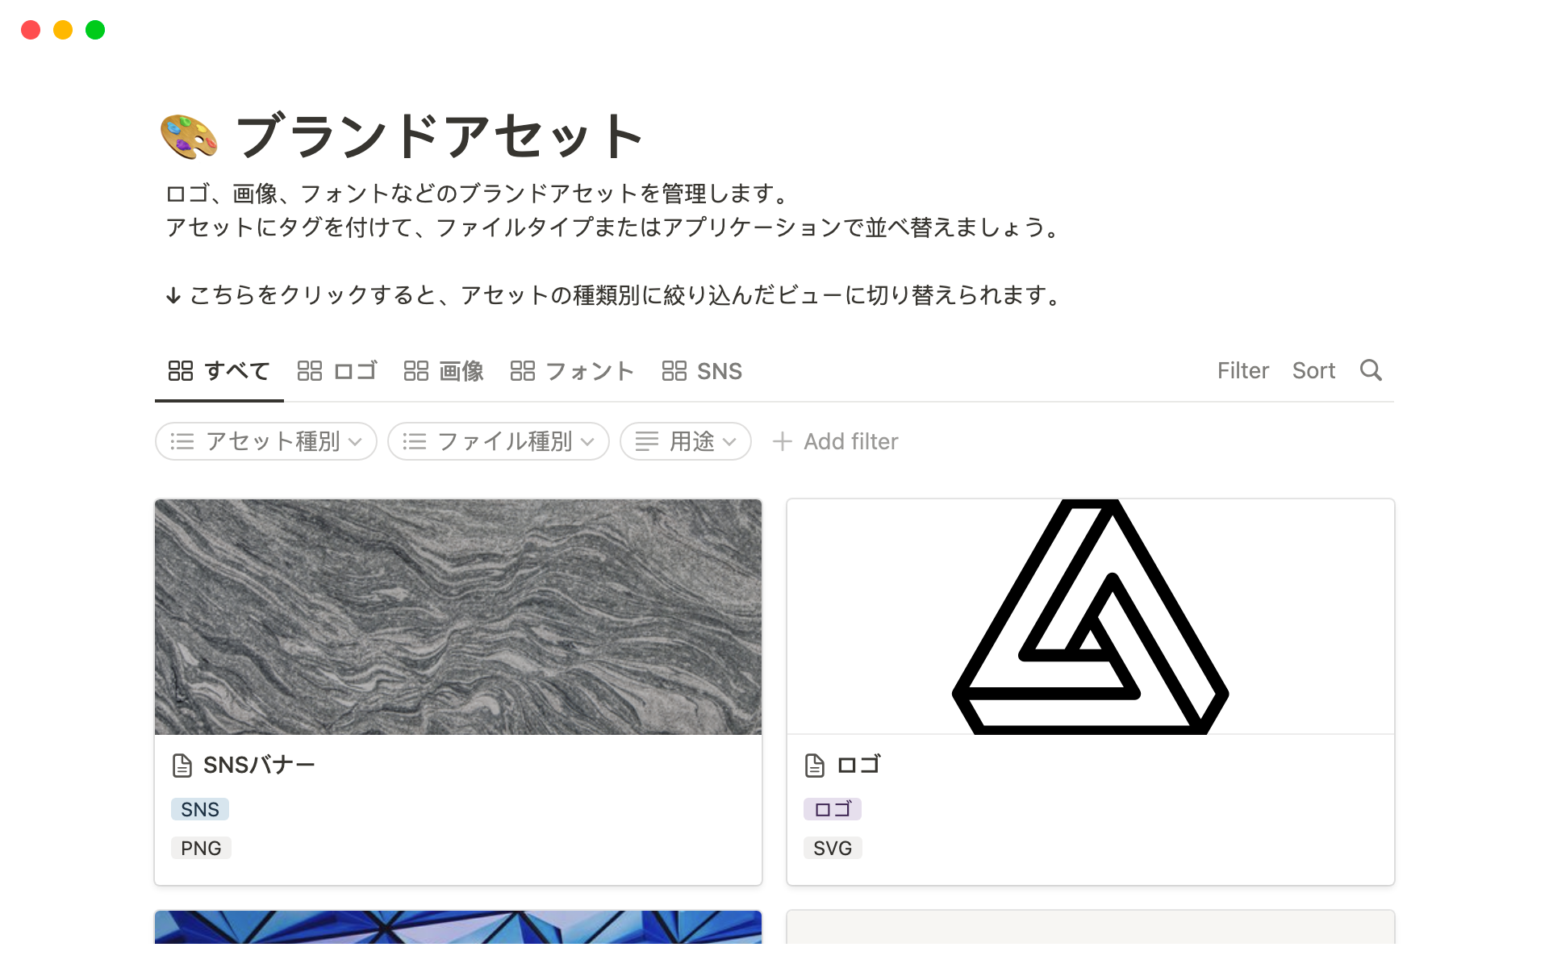Open the Filter option
1549x968 pixels.
coord(1243,371)
